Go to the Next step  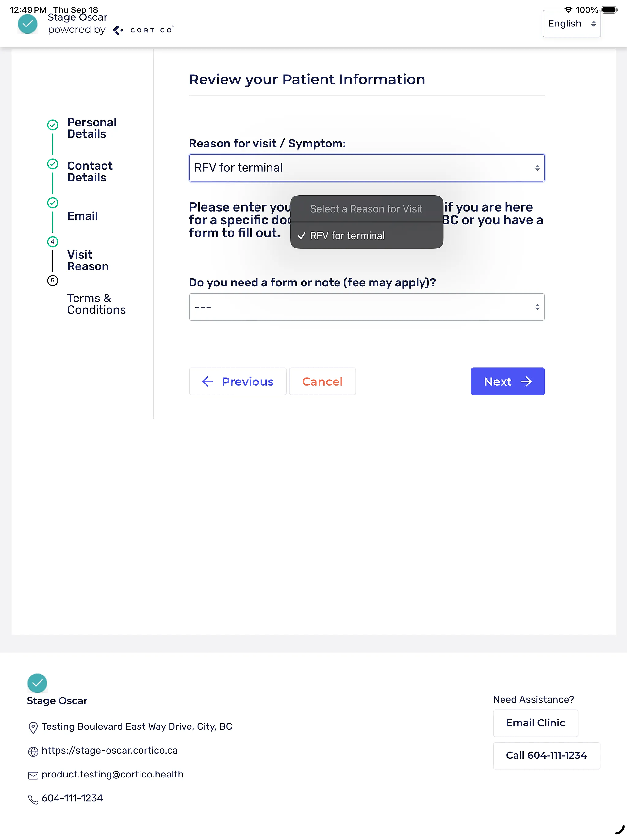[507, 382]
